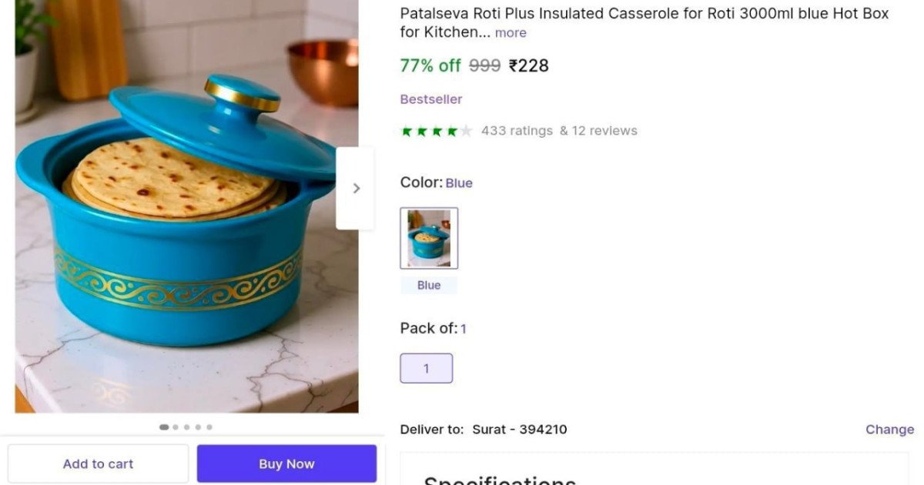
Task: Select the first active carousel dot
Action: tap(164, 426)
